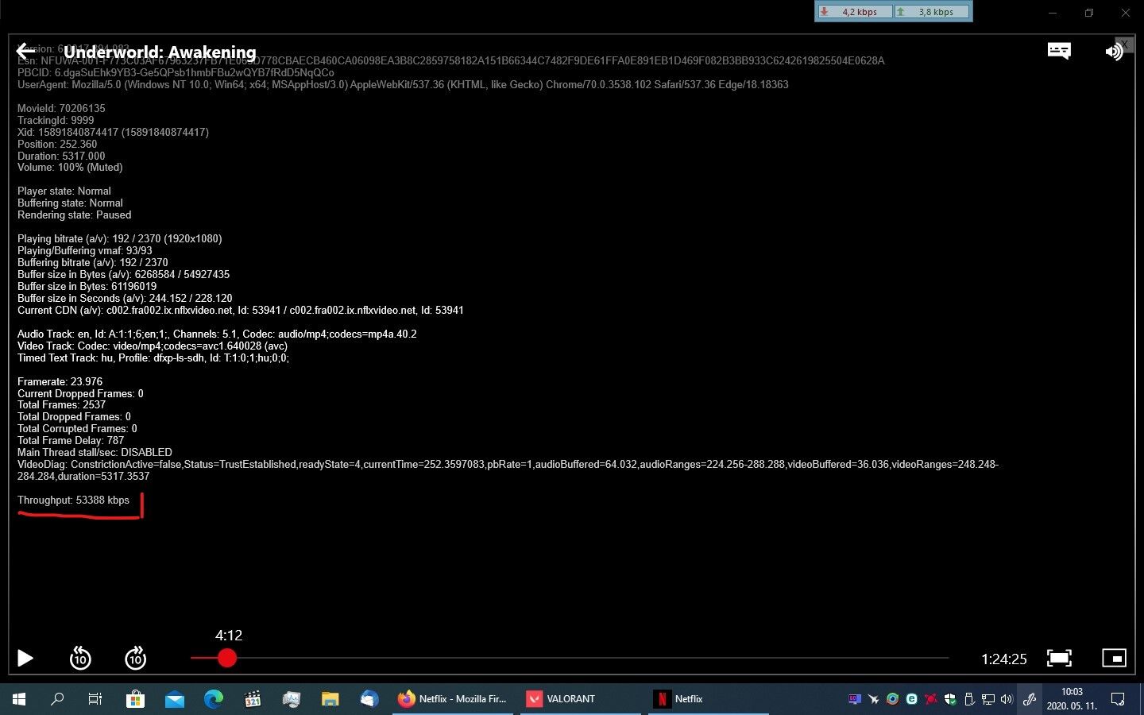
Task: Click the Audio Track codec line
Action: coord(217,334)
